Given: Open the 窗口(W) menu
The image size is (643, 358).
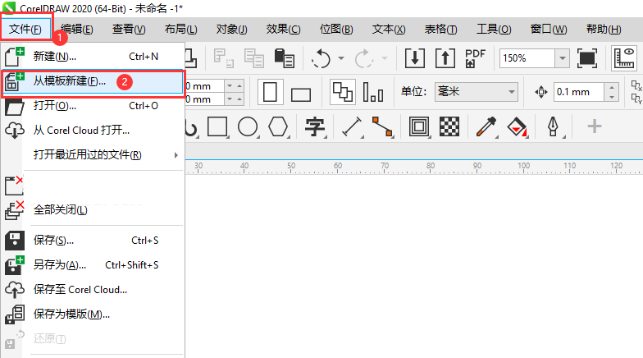Looking at the screenshot, I should tap(549, 30).
